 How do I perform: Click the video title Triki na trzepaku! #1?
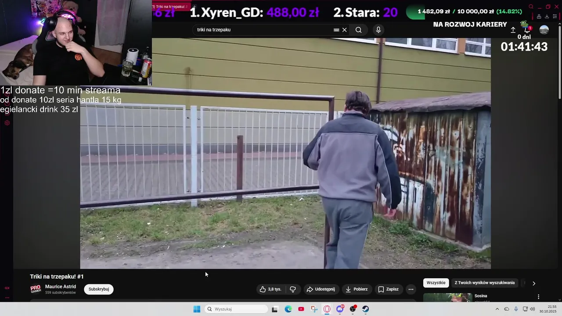point(57,276)
